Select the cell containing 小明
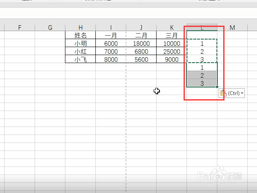257x193 pixels. tap(81, 43)
